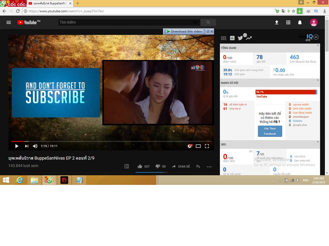Screen dimensions: 329x246
Task: Open the YouTube apps grid
Action: click(x=288, y=22)
